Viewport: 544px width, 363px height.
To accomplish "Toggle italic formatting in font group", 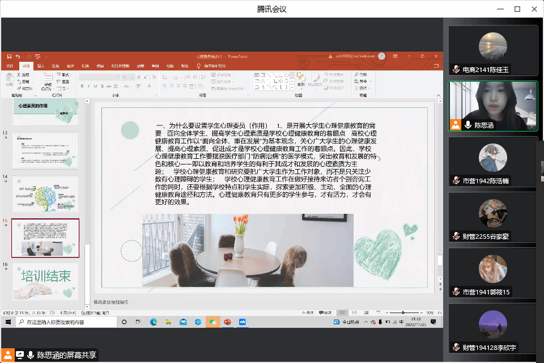I will point(89,86).
